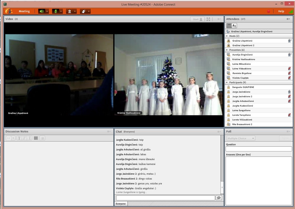
Task: Click the poll Question input field
Action: 259,149
